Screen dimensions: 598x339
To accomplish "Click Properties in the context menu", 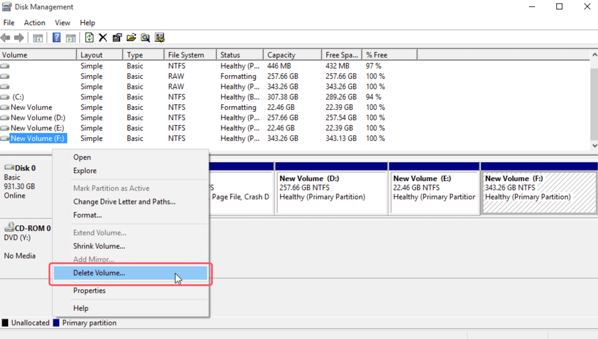I will click(89, 291).
